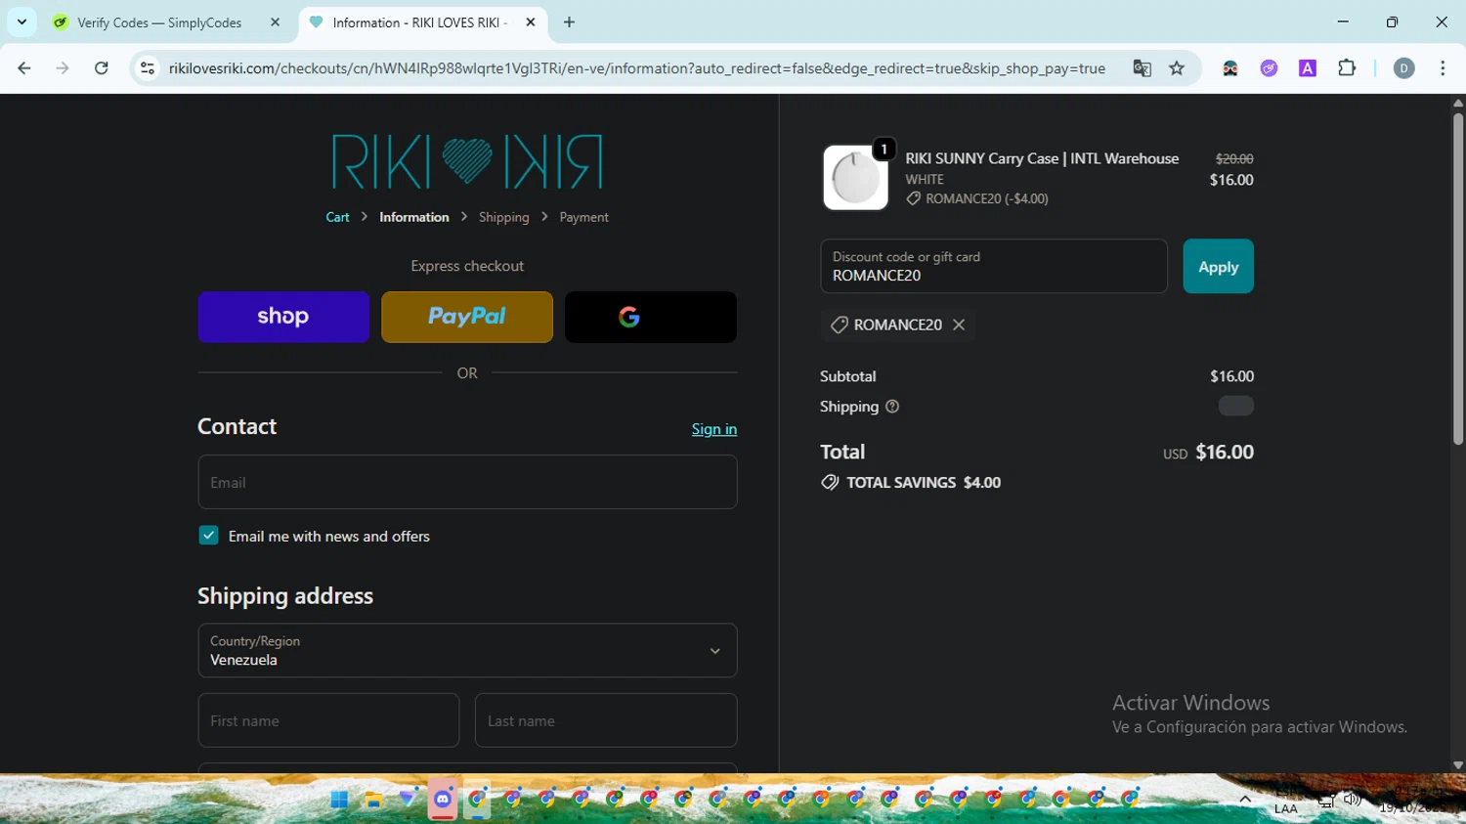Click the Information breadcrumb step
Screen dimensions: 1466x824
pos(414,217)
